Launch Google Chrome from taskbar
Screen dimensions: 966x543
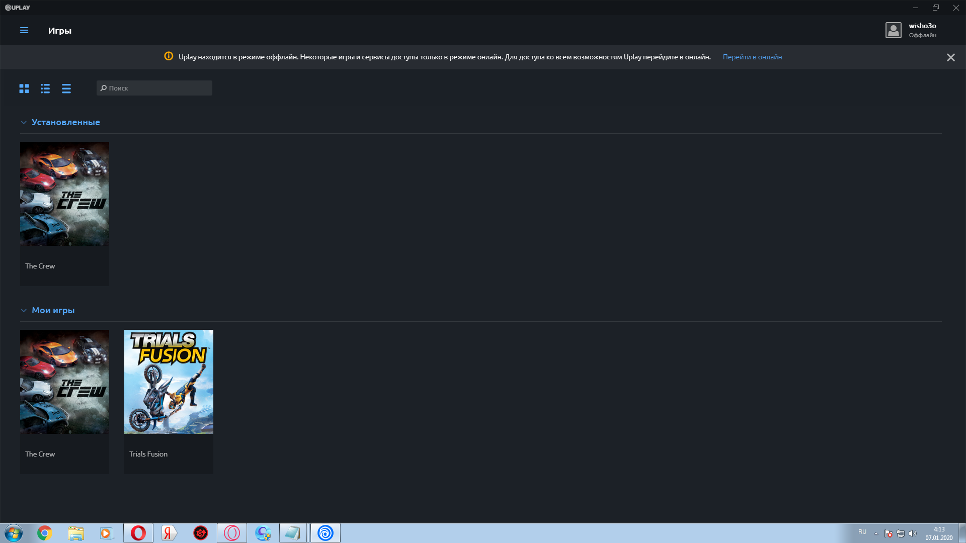(44, 533)
